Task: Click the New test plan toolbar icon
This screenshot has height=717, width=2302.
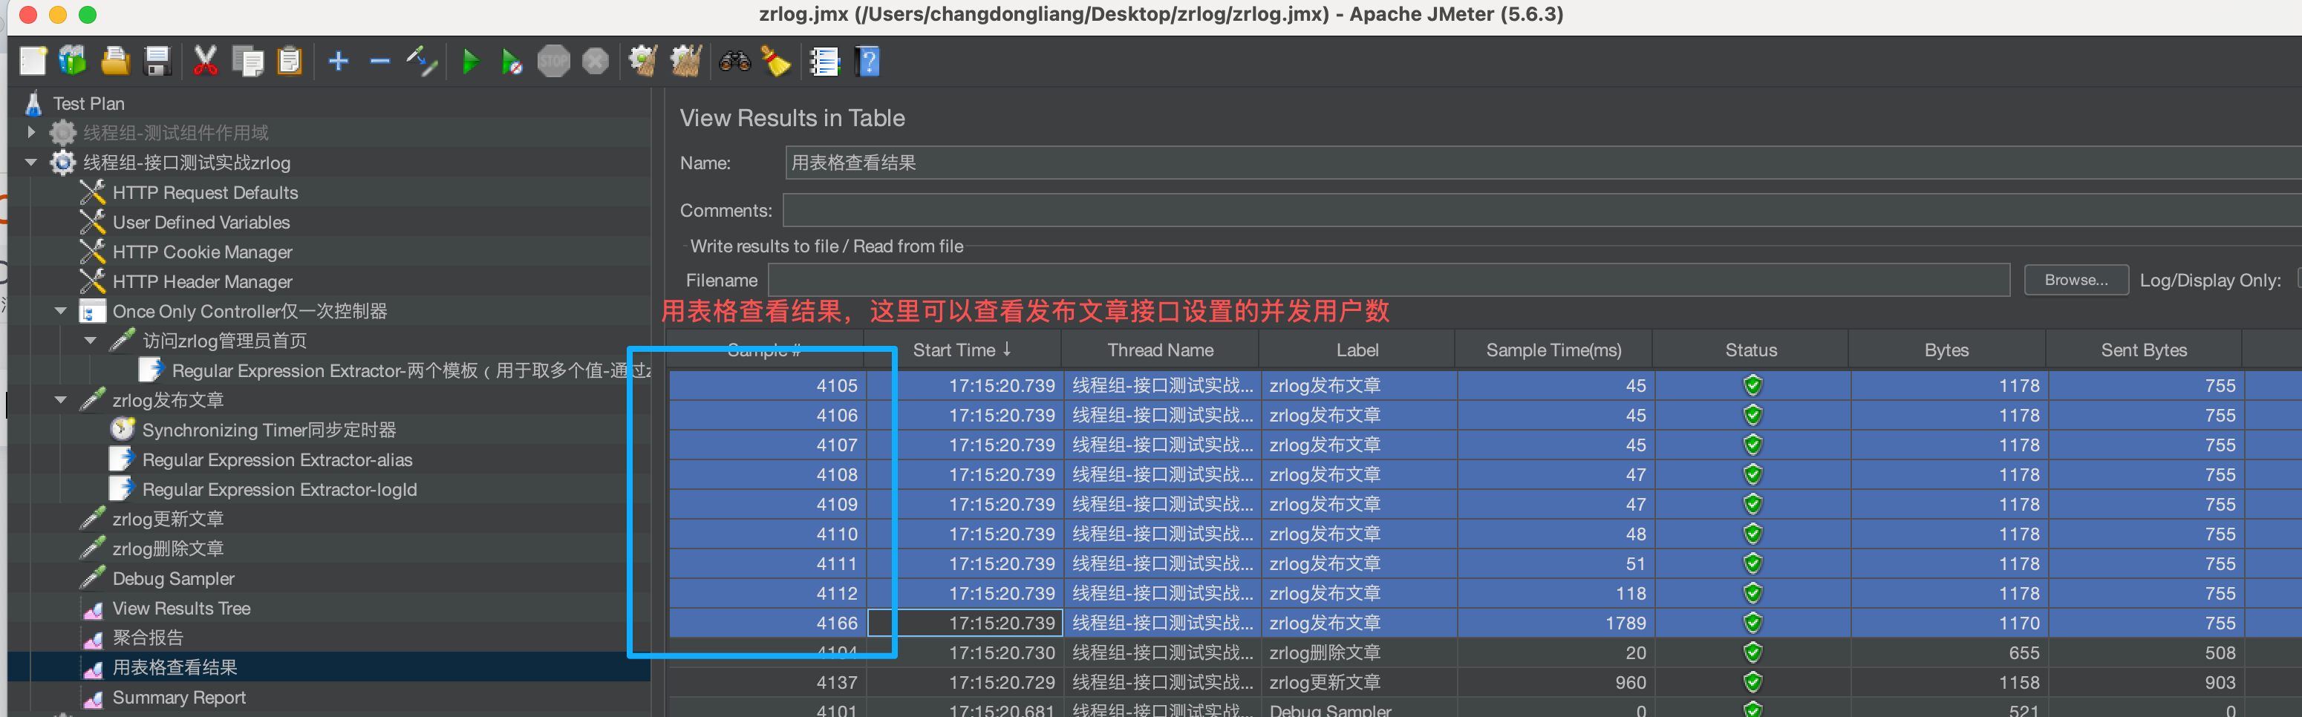Action: [33, 61]
